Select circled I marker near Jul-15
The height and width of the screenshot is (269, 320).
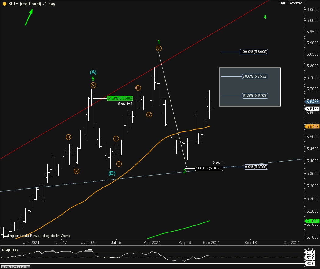point(116,139)
